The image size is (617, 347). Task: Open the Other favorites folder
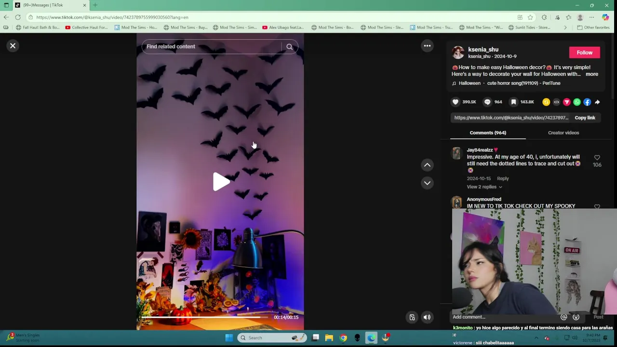[x=593, y=27]
